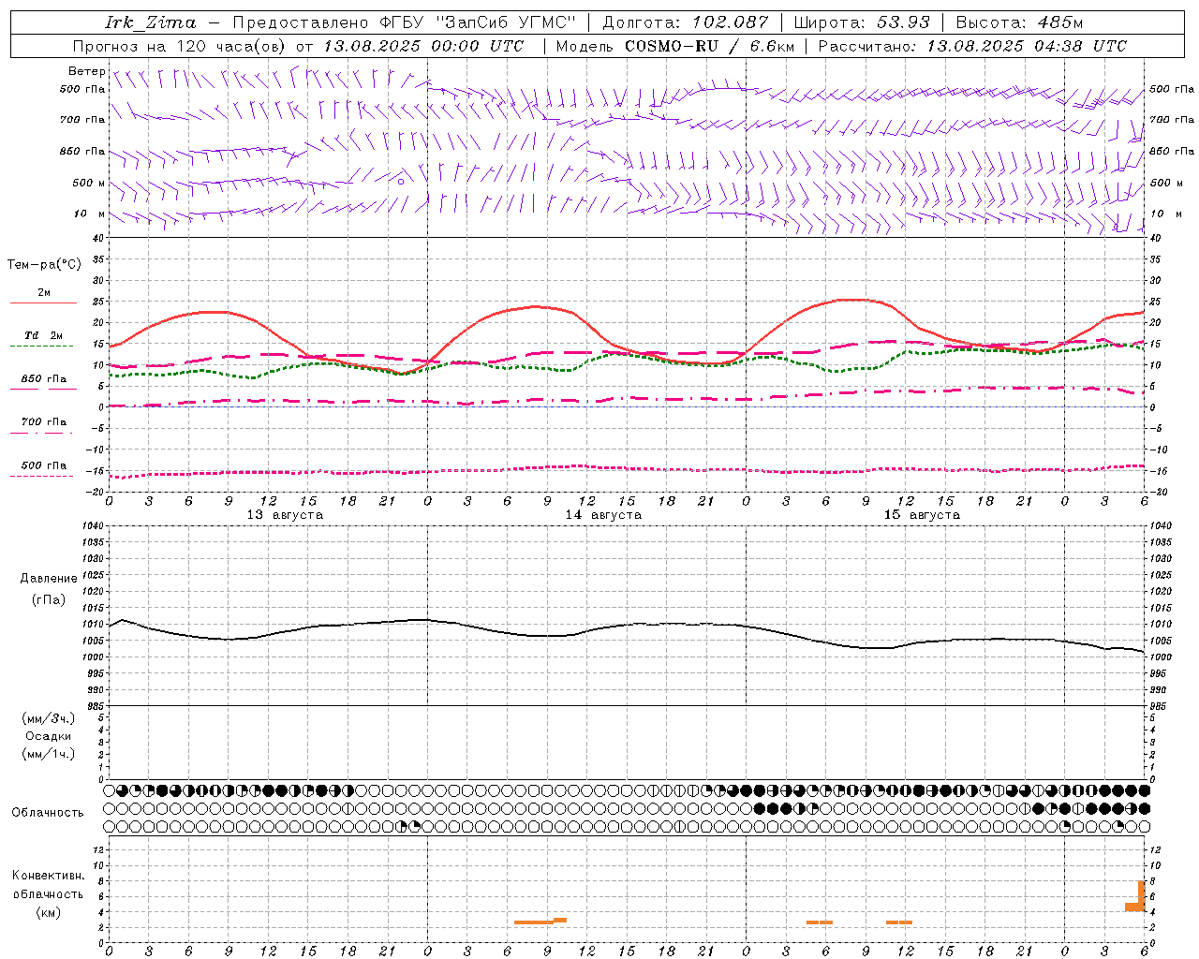Screen dimensions: 1199x959
Task: Select the longitude value "102.087"
Action: pyautogui.click(x=731, y=22)
